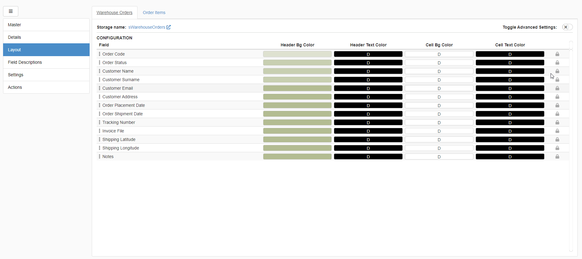The height and width of the screenshot is (259, 582).
Task: Click lock icon for Shipping Latitude row
Action: [557, 139]
